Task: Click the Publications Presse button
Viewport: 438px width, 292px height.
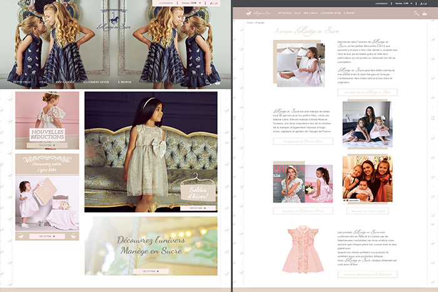Action: pyautogui.click(x=303, y=211)
